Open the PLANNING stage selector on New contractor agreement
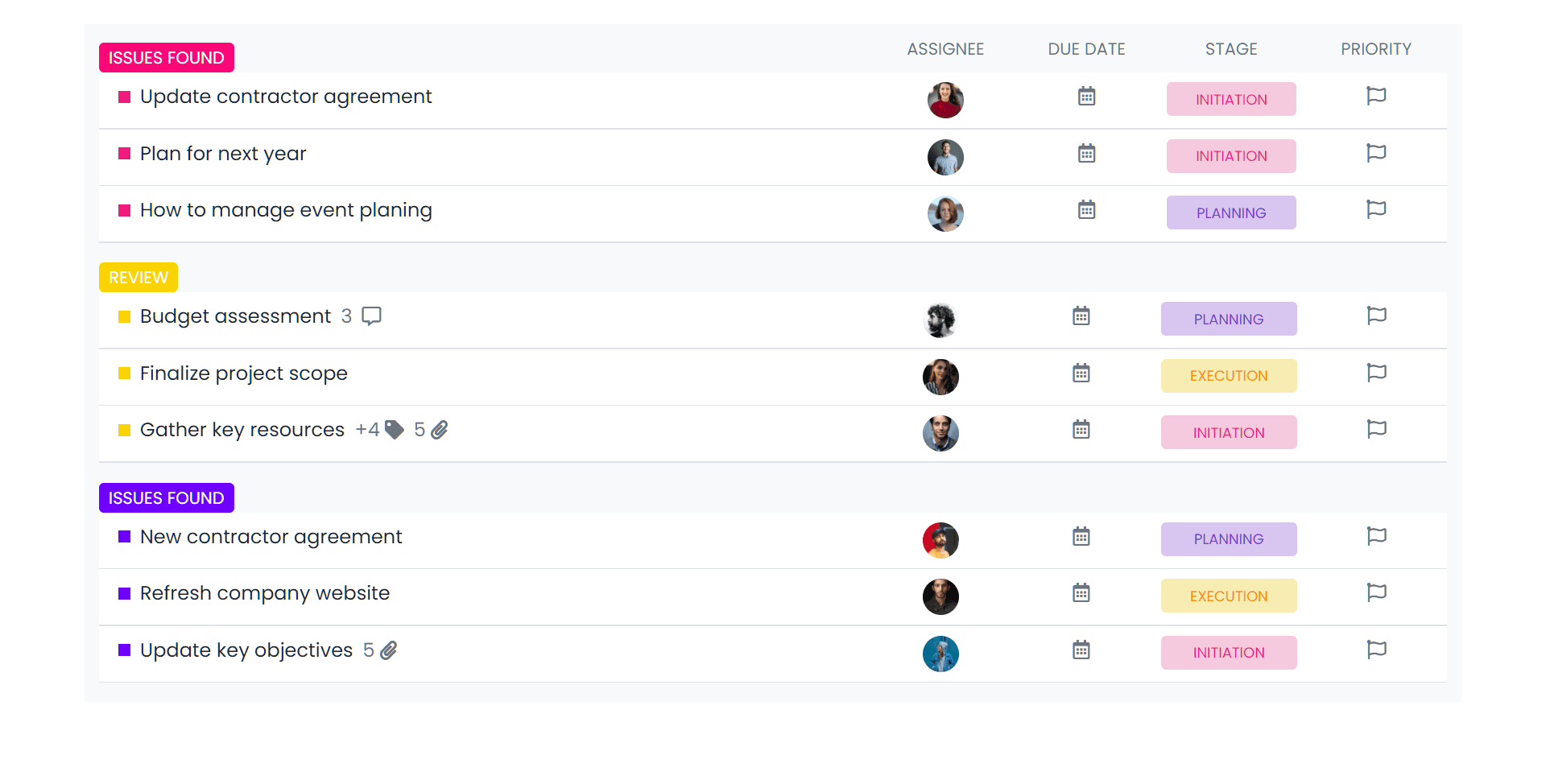This screenshot has height=759, width=1546. [x=1229, y=538]
